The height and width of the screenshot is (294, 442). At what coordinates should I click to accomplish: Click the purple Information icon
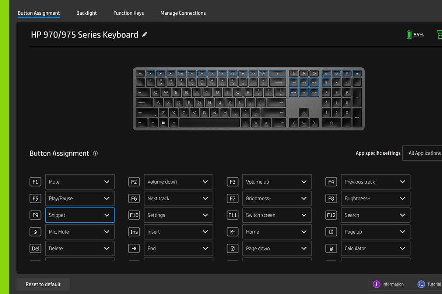[376, 284]
